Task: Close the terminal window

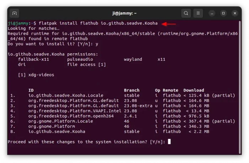Action: (x=235, y=13)
